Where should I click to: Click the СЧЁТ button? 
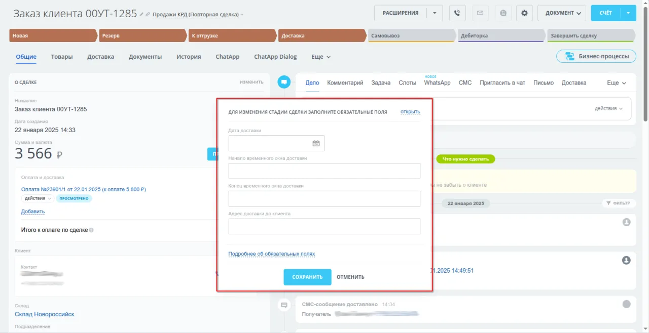coord(606,13)
